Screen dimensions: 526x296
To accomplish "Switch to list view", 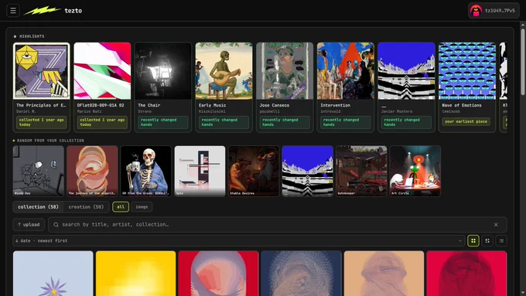I will point(501,240).
